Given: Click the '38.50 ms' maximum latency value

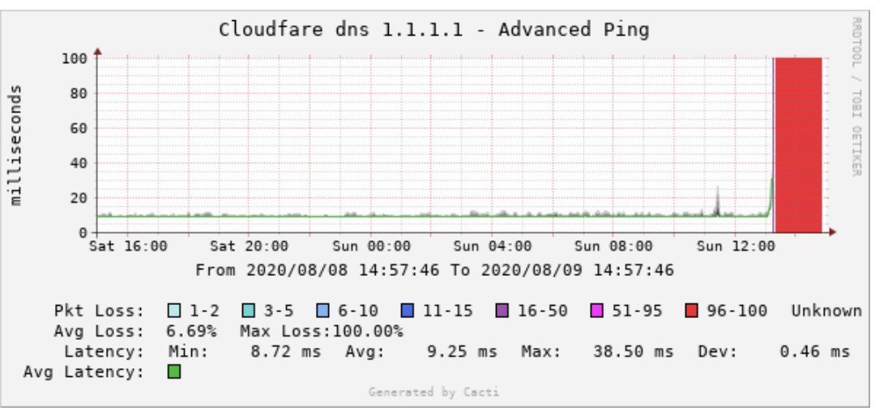Looking at the screenshot, I should [x=633, y=351].
